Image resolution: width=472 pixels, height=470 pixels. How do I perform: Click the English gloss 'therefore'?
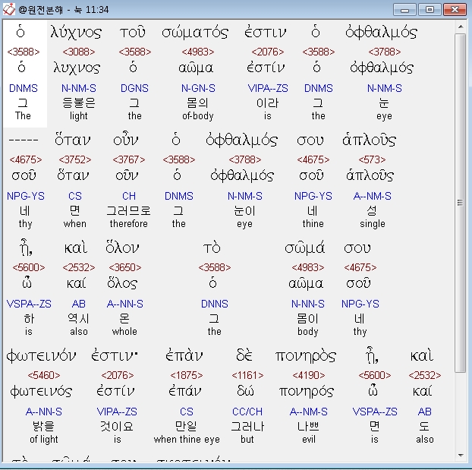click(128, 223)
